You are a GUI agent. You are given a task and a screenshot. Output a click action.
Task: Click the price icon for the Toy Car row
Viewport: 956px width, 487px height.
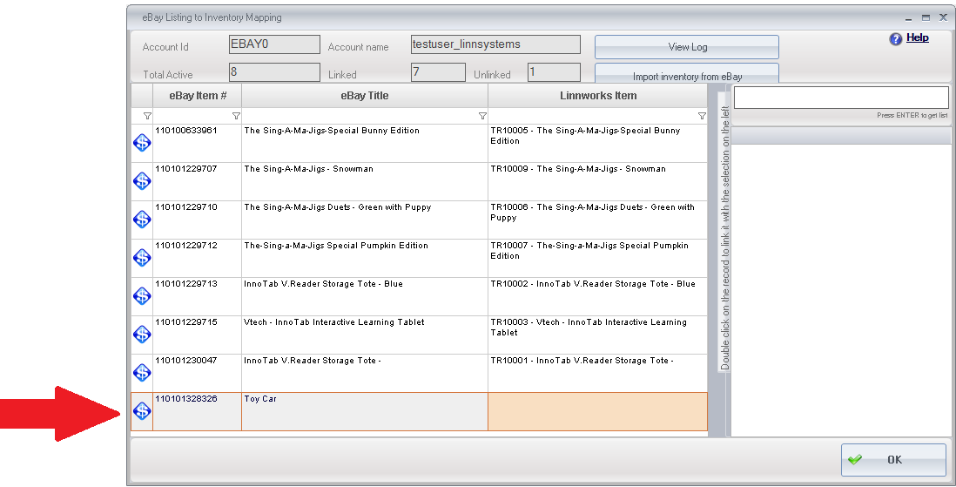coord(142,410)
